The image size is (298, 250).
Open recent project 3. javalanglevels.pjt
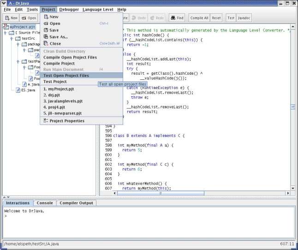(81, 101)
